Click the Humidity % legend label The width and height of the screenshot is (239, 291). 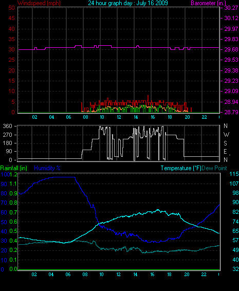[x=47, y=168]
